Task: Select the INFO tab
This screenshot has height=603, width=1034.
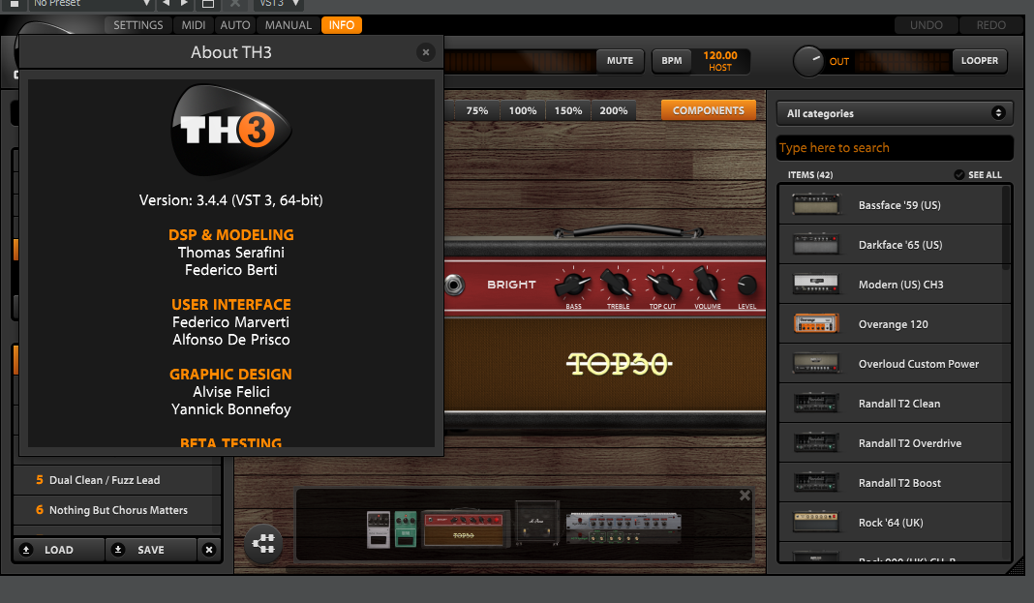Action: tap(342, 25)
